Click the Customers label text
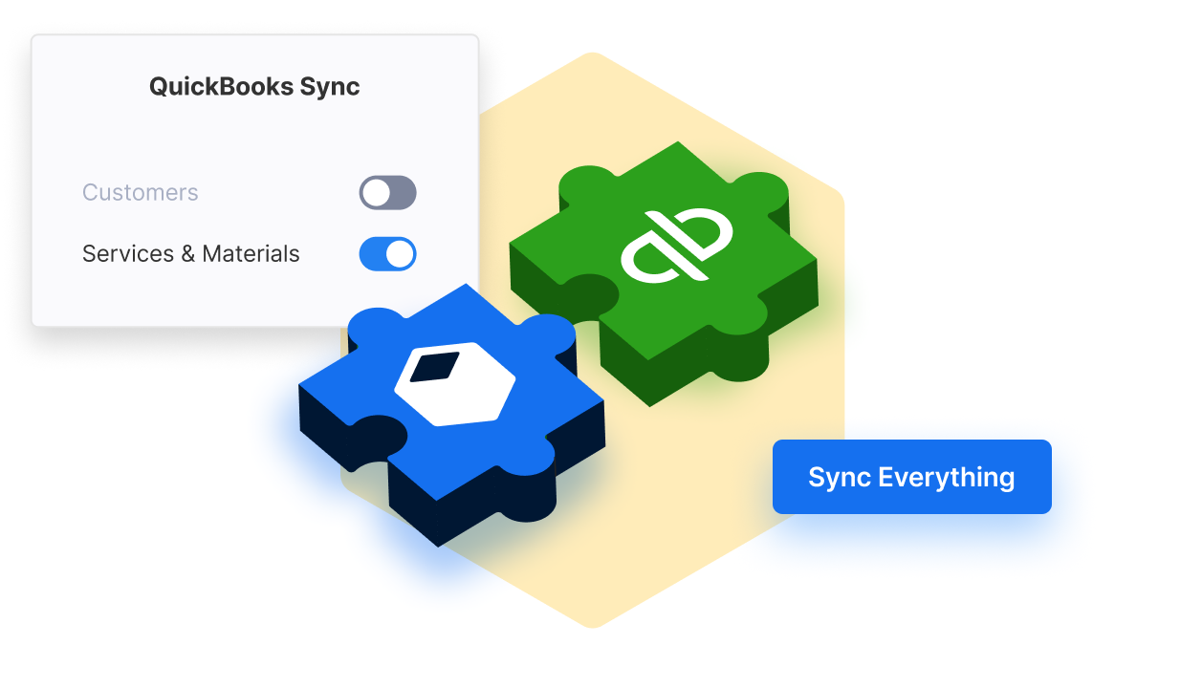The height and width of the screenshot is (688, 1202). click(x=140, y=192)
